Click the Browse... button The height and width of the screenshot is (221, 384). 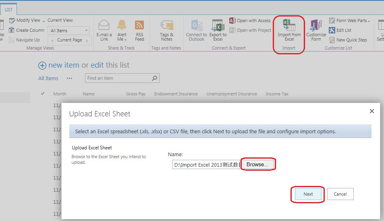tap(257, 165)
